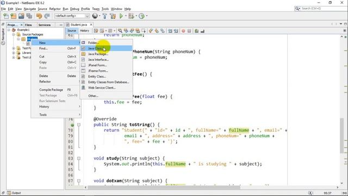Image resolution: width=348 pixels, height=196 pixels.
Task: Open the Run Project dropdown arrow
Action: [x=126, y=16]
